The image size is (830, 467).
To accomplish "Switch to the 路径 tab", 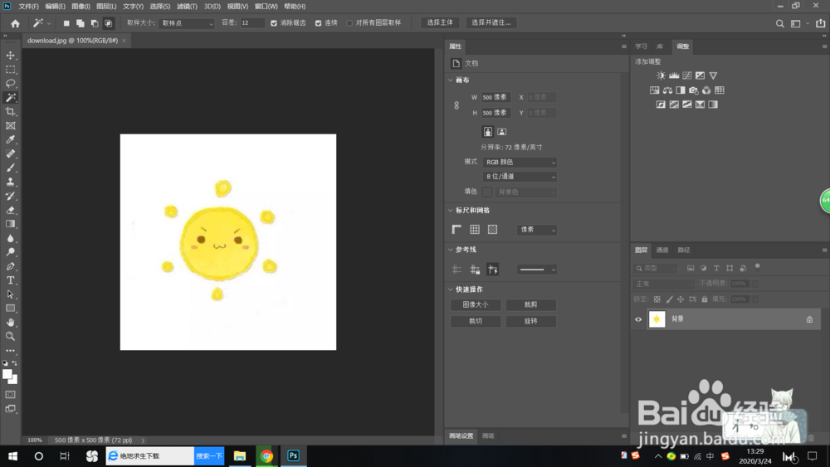I will tap(684, 251).
